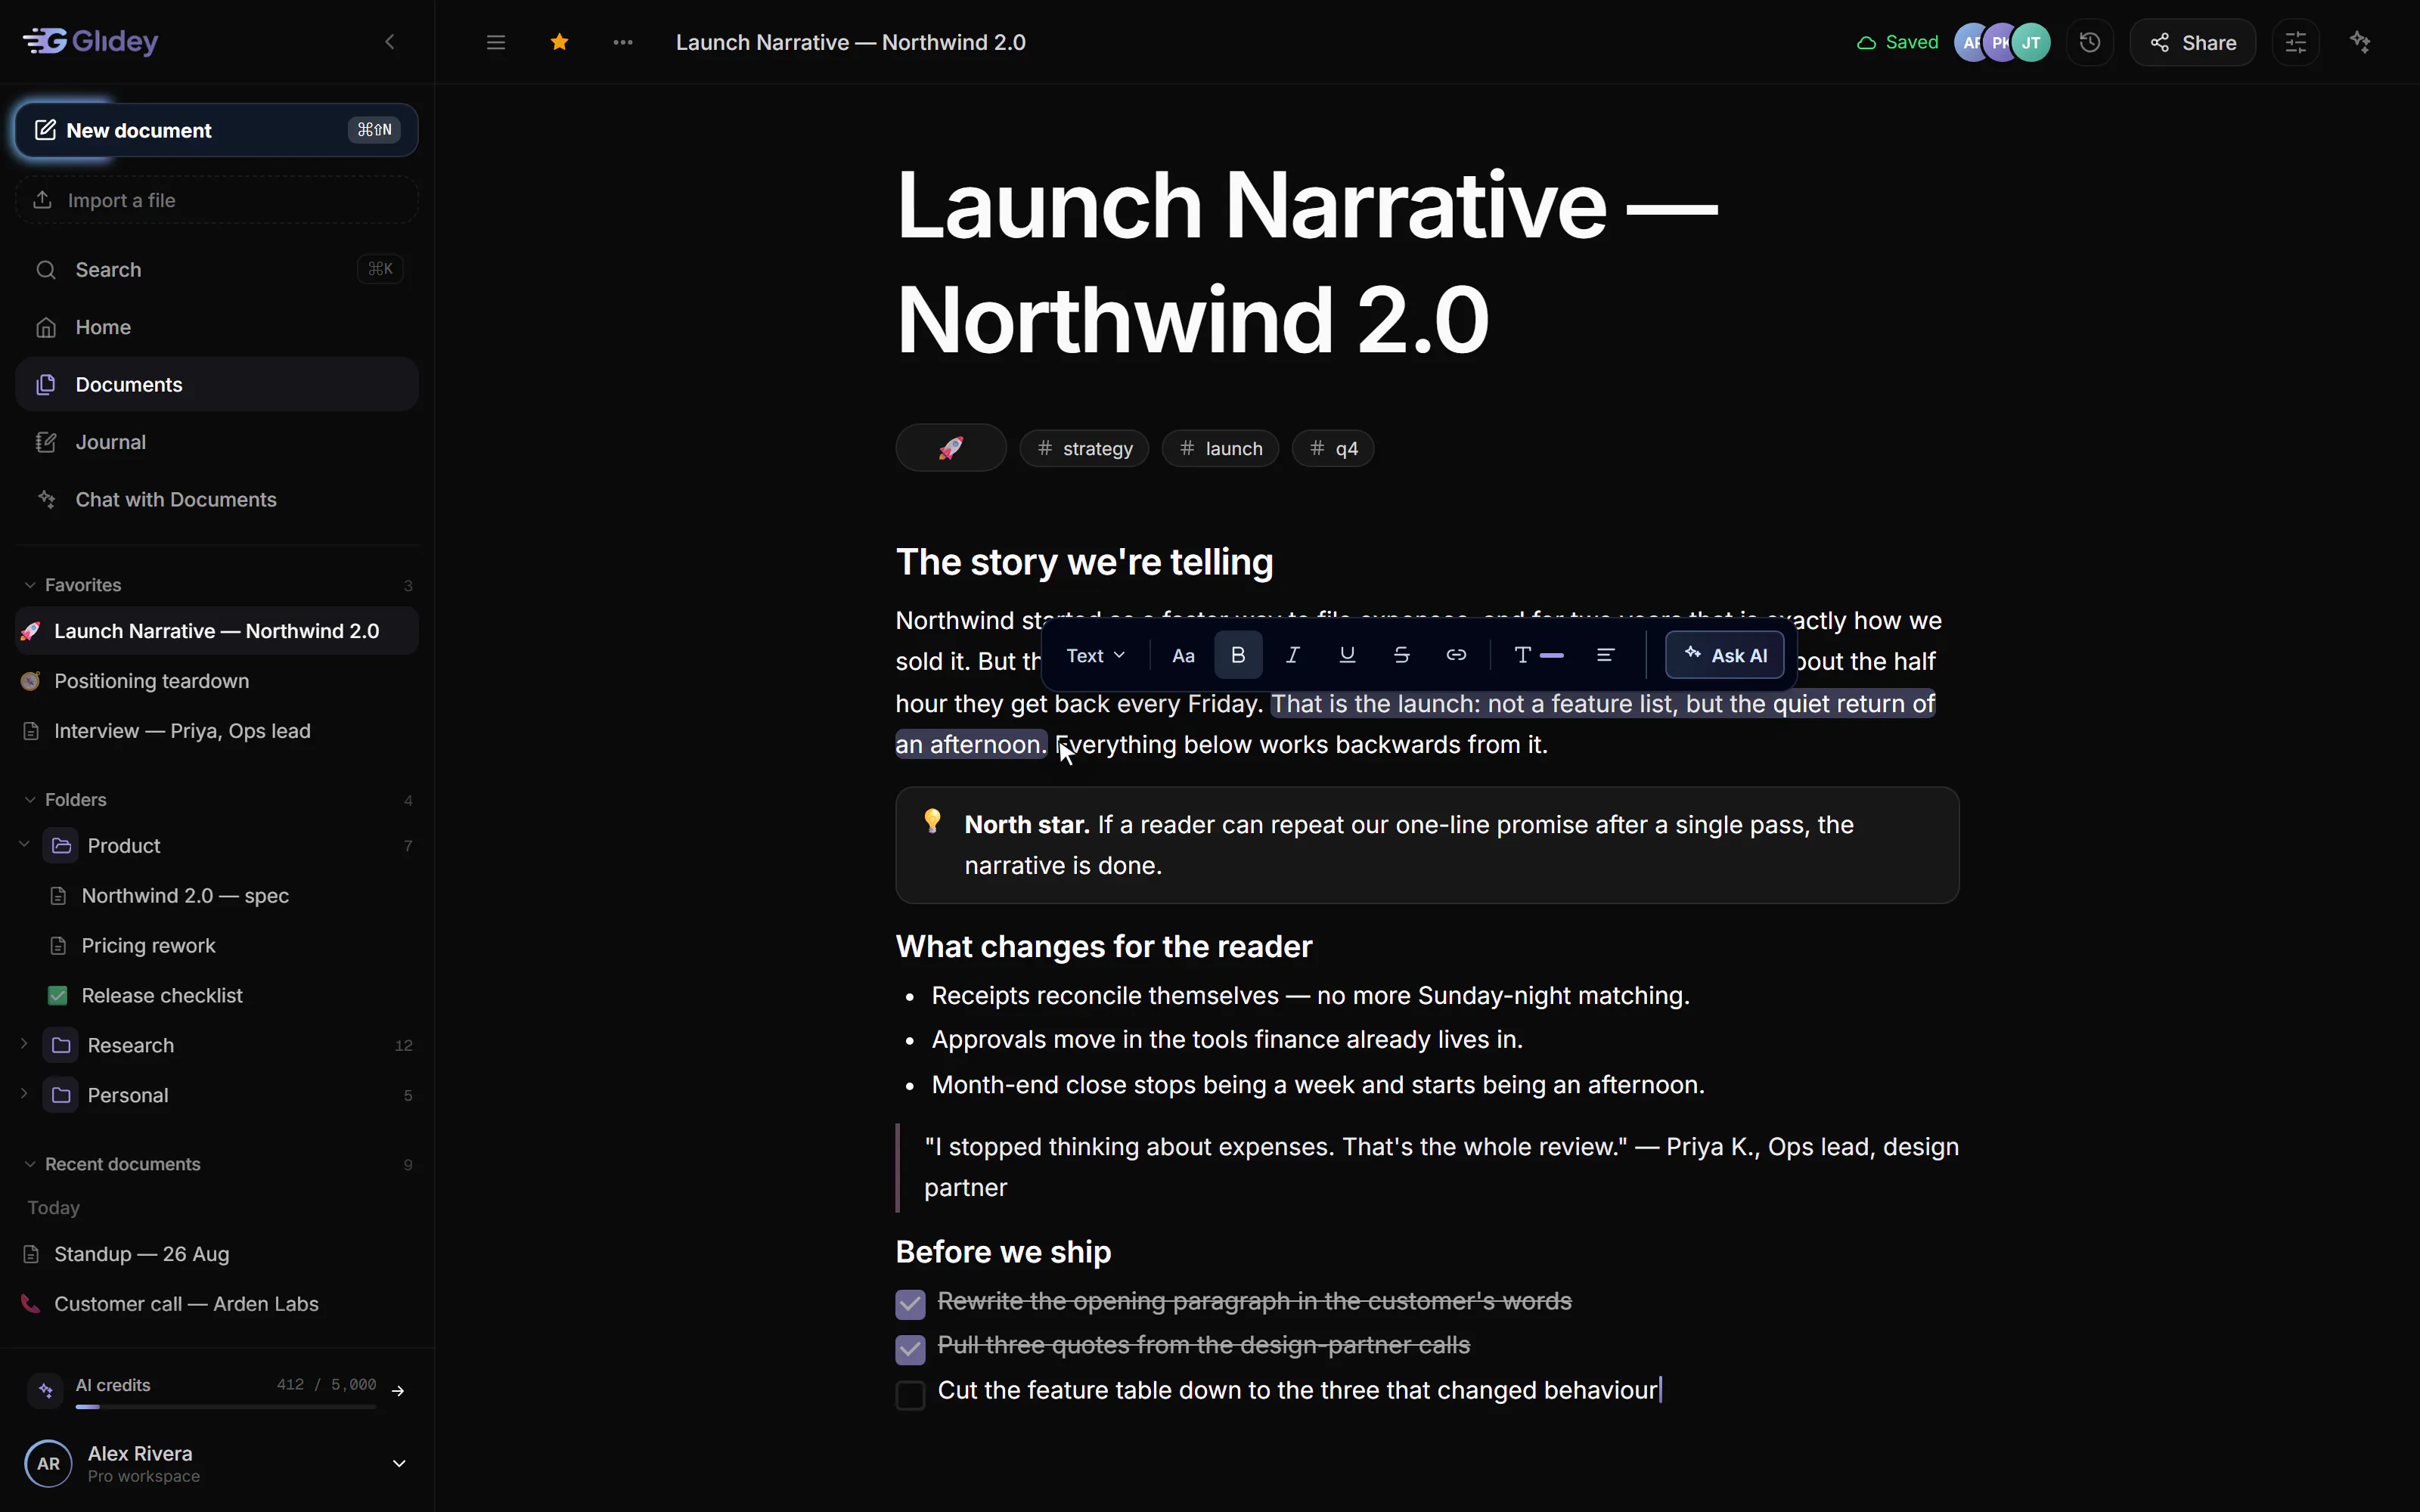Open Interview — Priya, Ops lead document
Viewport: 2420px width, 1512px height.
click(217, 731)
